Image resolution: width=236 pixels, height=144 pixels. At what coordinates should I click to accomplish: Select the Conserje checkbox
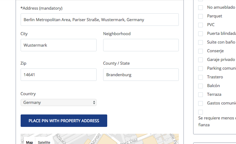pyautogui.click(x=200, y=51)
